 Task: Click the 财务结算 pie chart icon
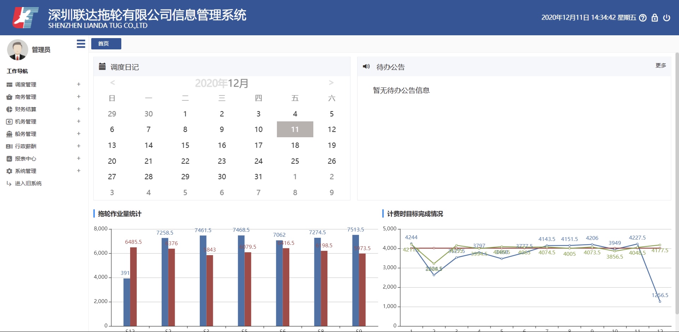pyautogui.click(x=9, y=109)
